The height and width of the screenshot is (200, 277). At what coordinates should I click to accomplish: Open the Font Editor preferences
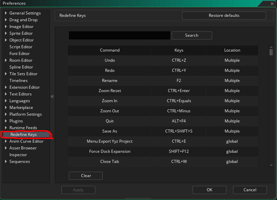(x=20, y=53)
